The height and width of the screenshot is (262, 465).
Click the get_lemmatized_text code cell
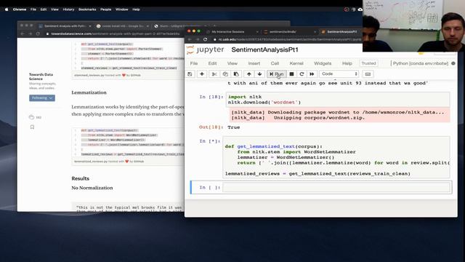(336, 157)
